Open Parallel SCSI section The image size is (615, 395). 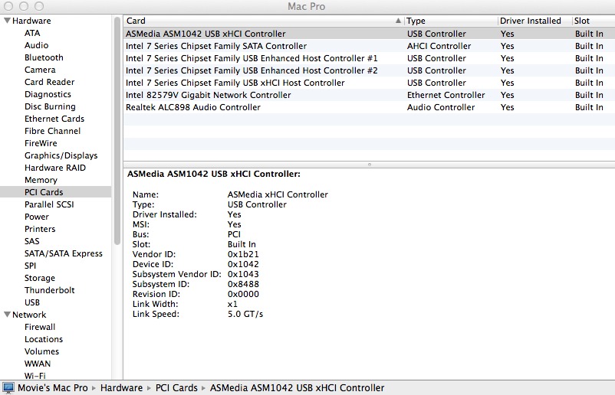pyautogui.click(x=49, y=204)
